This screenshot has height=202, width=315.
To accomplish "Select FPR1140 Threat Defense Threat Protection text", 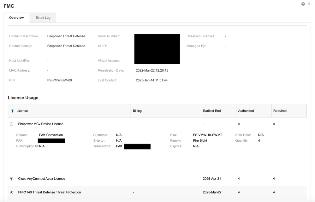I will tap(50, 192).
